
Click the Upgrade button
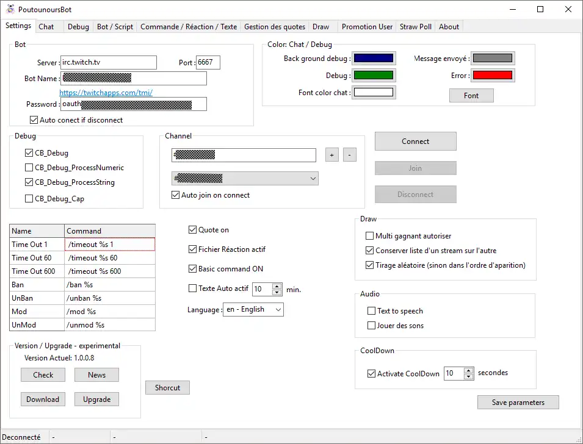[96, 399]
